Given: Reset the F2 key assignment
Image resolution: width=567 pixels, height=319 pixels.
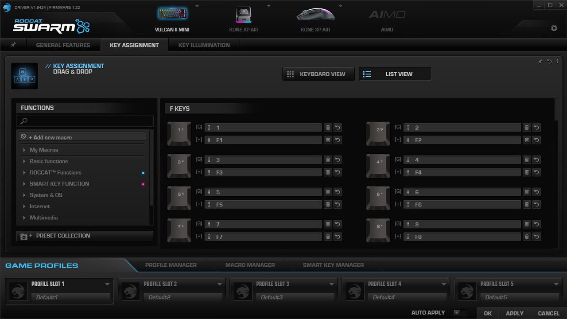Looking at the screenshot, I should click(536, 140).
